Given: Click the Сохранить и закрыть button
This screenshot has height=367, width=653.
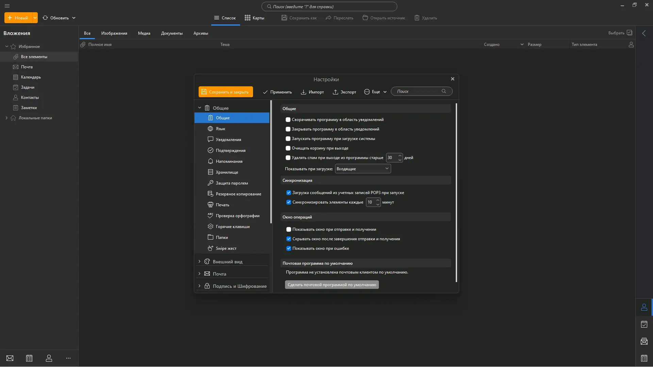Looking at the screenshot, I should click(225, 92).
